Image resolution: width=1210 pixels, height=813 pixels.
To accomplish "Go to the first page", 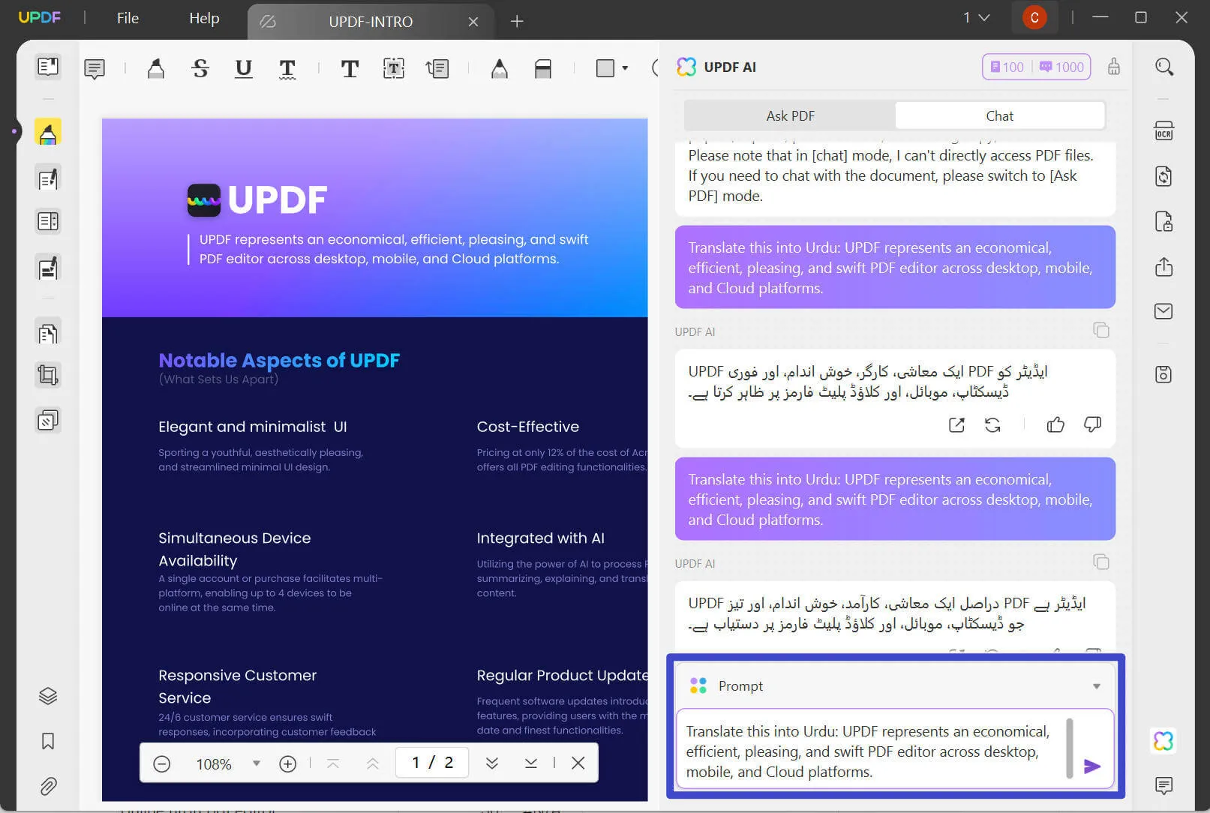I will point(333,763).
